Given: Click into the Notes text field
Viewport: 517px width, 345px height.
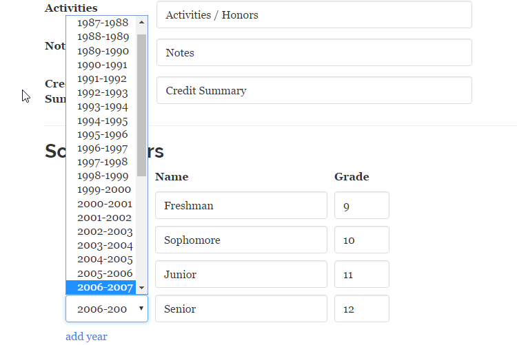Looking at the screenshot, I should 314,52.
